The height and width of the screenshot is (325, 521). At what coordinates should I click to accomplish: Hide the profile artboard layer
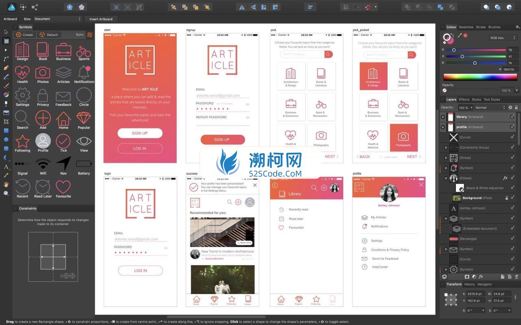512,127
